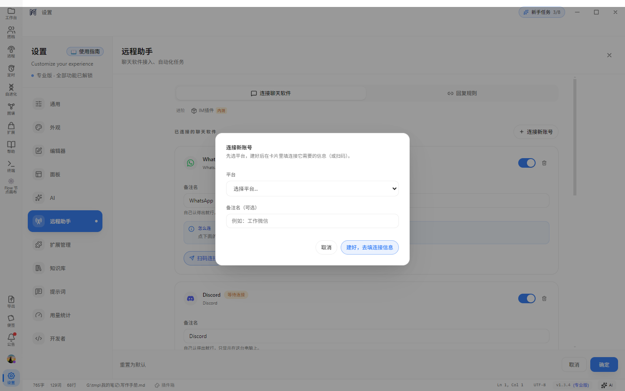Viewport: 625px width, 391px height.
Task: Open the 选择平台 platform dropdown
Action: point(312,189)
